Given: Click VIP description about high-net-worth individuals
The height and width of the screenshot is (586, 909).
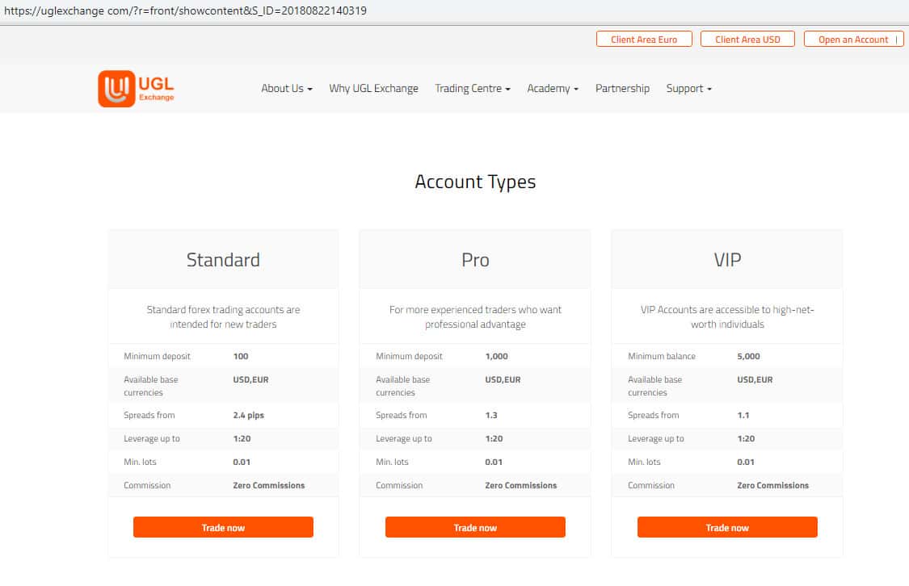Looking at the screenshot, I should [x=727, y=316].
